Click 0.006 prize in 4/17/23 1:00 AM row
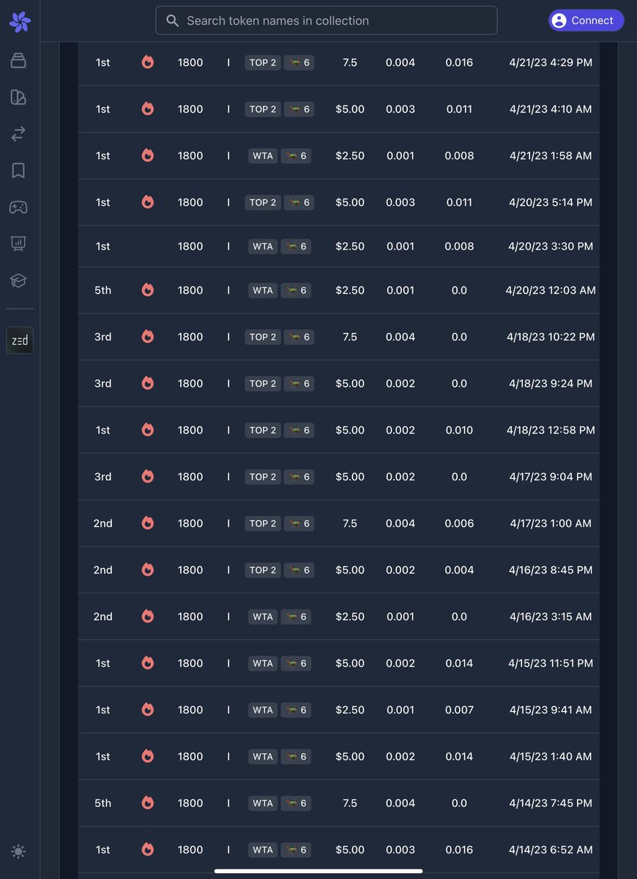Screen dimensions: 637x879 pyautogui.click(x=459, y=523)
